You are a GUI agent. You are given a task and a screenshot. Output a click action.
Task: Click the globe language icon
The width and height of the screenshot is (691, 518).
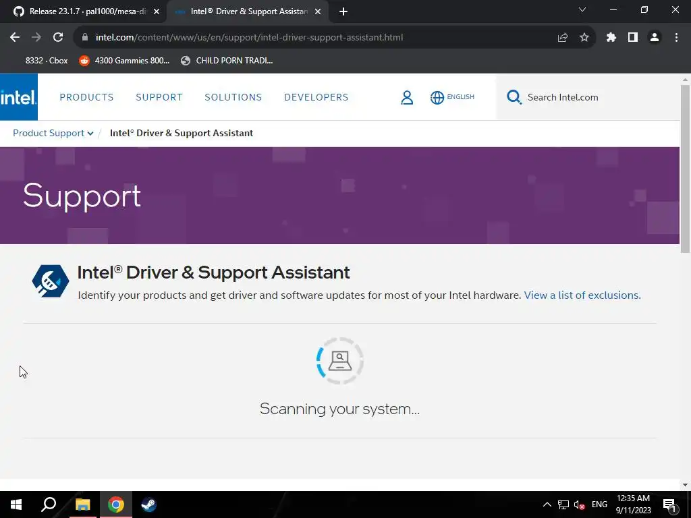pos(437,97)
